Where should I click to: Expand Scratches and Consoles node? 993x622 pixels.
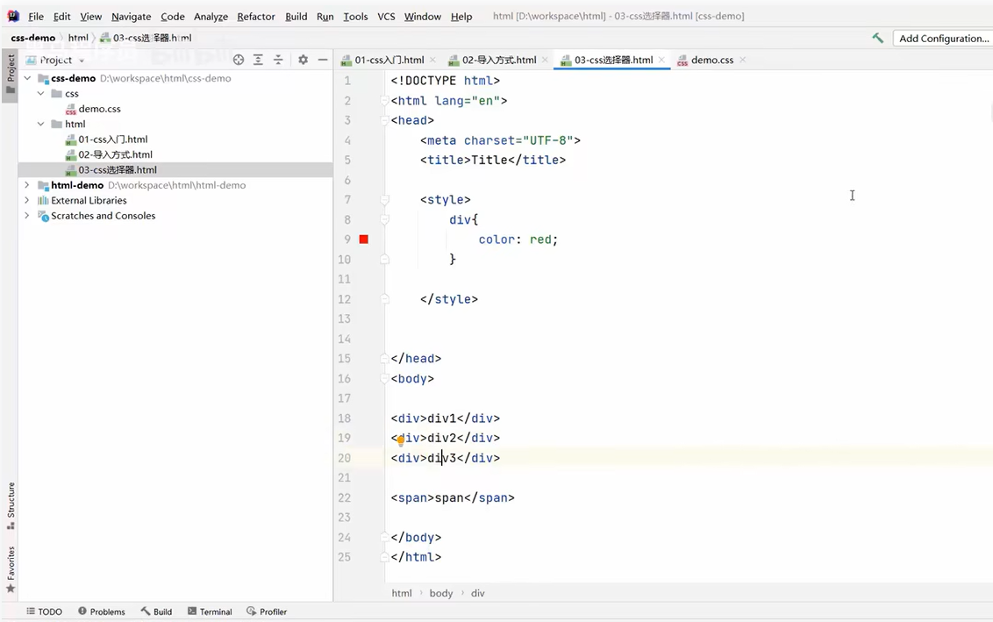26,215
